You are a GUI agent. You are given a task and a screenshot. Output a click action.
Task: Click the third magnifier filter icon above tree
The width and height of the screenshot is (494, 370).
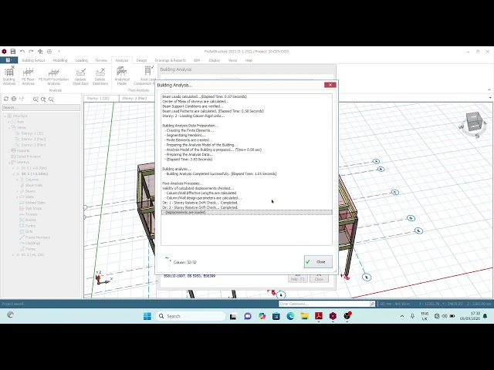(51, 99)
